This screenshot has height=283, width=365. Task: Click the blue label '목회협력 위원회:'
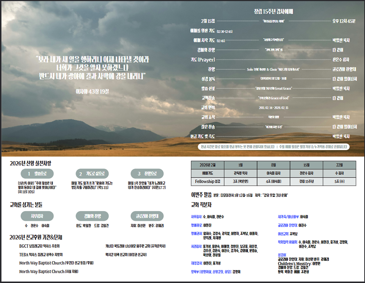(288, 242)
